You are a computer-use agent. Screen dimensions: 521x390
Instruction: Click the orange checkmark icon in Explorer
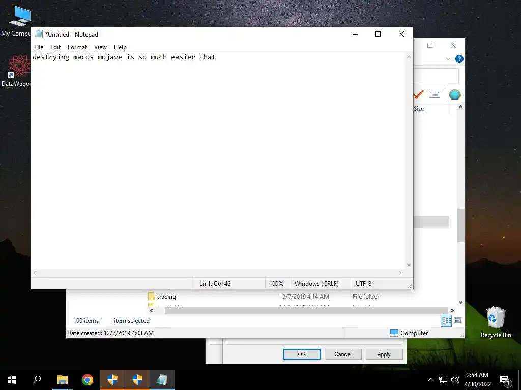(419, 94)
